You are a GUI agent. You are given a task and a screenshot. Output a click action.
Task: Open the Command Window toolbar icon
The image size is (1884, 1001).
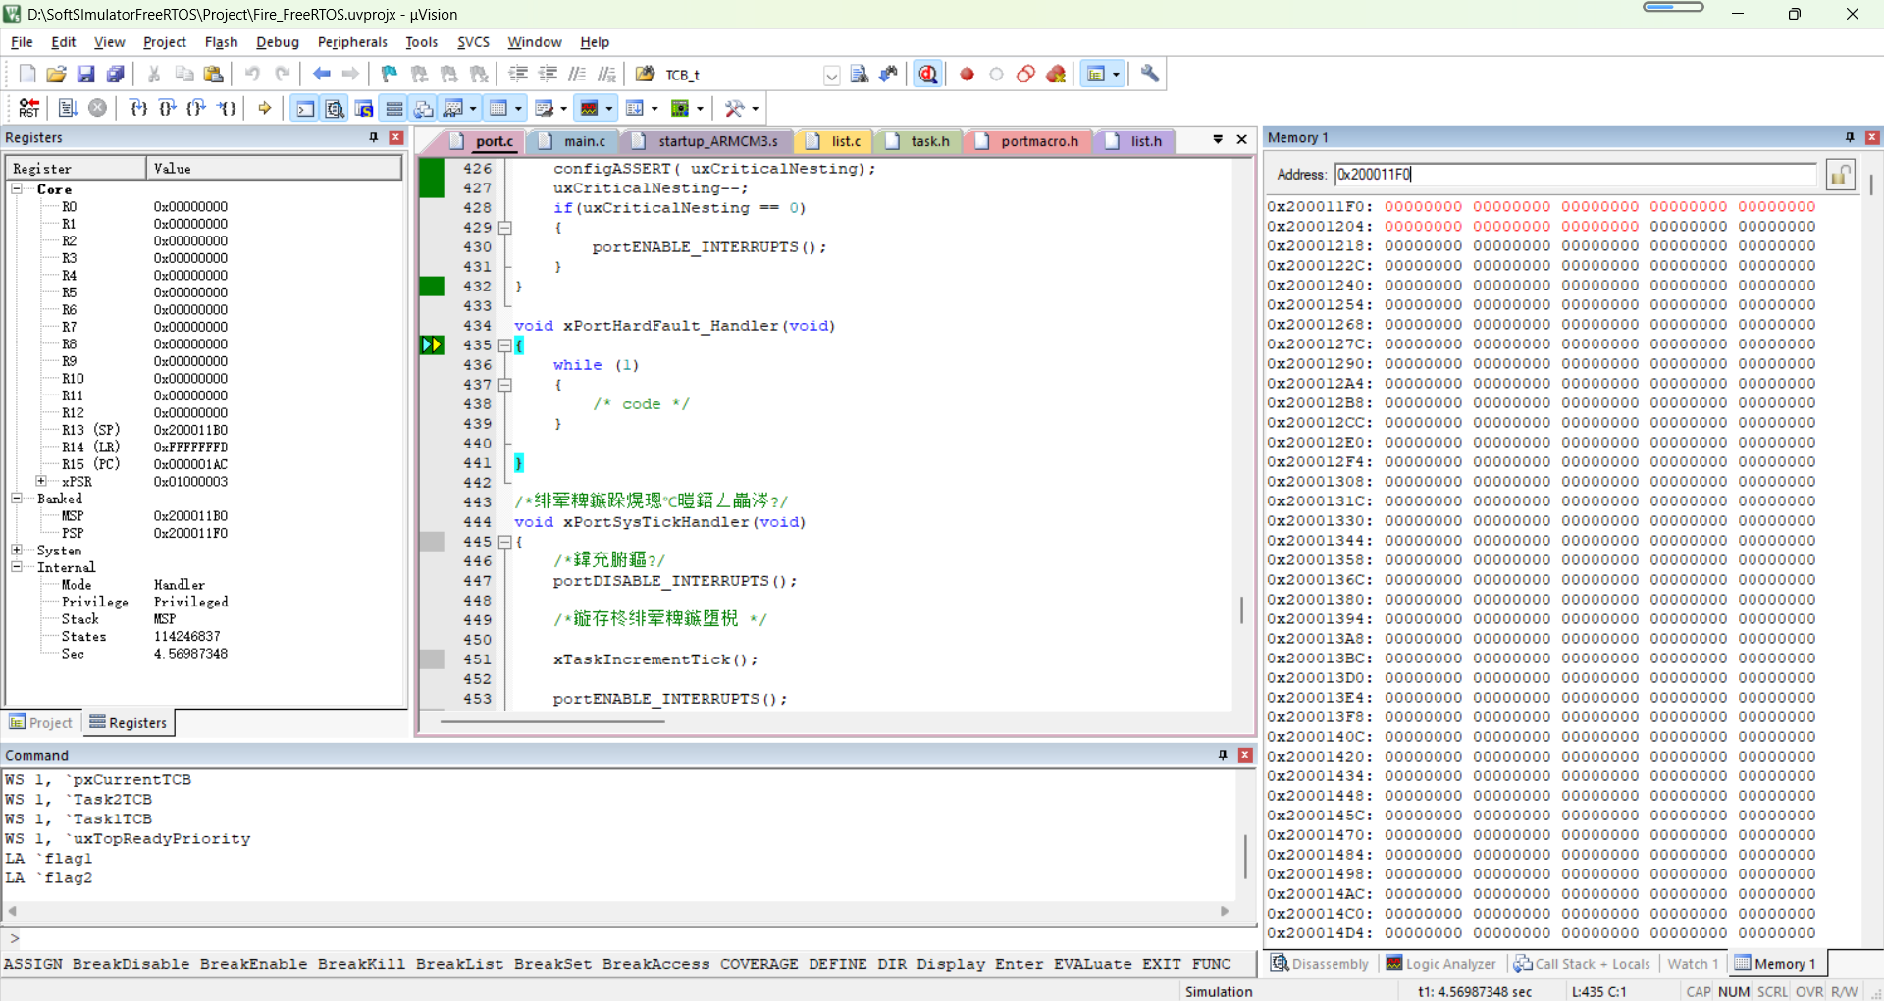(x=305, y=108)
